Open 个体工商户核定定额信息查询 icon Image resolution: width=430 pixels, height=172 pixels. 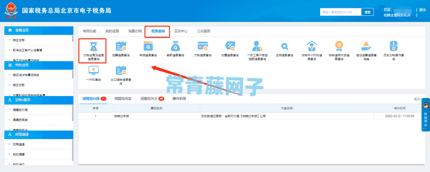pyautogui.click(x=257, y=46)
